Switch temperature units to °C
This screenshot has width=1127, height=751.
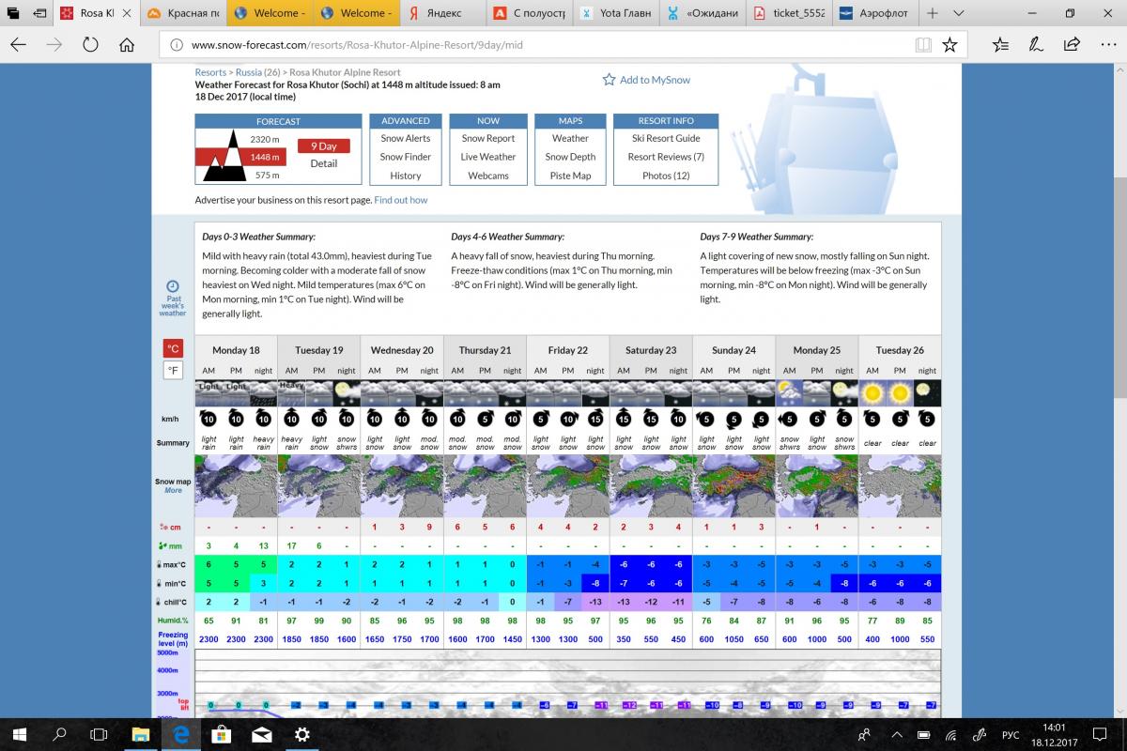pos(173,348)
